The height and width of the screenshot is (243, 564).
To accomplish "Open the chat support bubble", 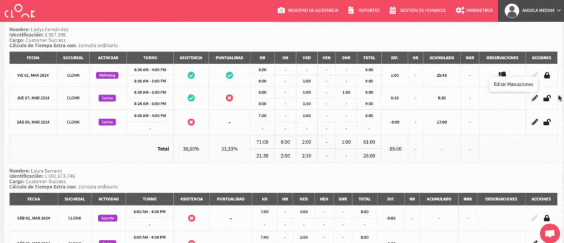I will tap(549, 233).
